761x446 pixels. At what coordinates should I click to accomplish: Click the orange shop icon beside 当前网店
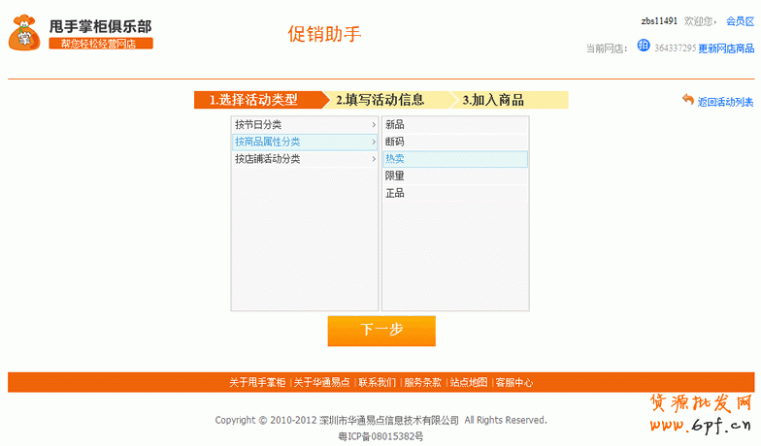[x=643, y=47]
